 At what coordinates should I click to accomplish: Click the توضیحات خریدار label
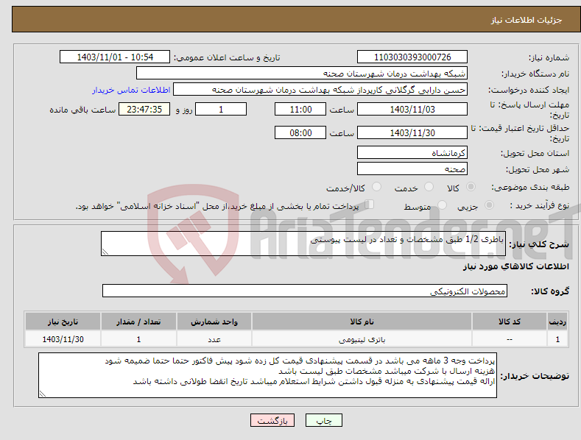coord(535,376)
